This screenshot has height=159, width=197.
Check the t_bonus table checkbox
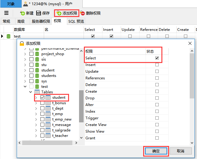[42, 103]
